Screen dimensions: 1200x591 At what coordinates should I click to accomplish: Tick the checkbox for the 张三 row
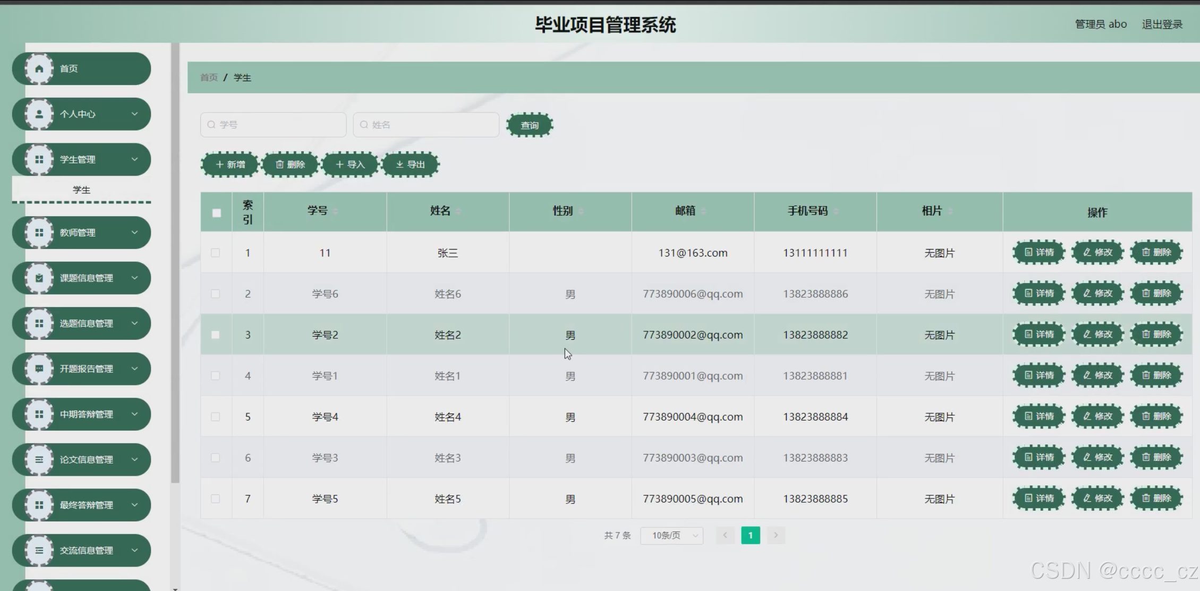[215, 253]
